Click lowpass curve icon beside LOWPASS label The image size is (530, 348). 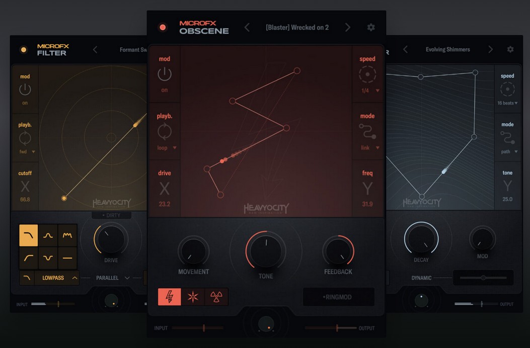(x=27, y=278)
